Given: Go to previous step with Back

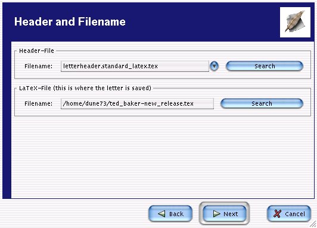Looking at the screenshot, I should click(x=170, y=214).
